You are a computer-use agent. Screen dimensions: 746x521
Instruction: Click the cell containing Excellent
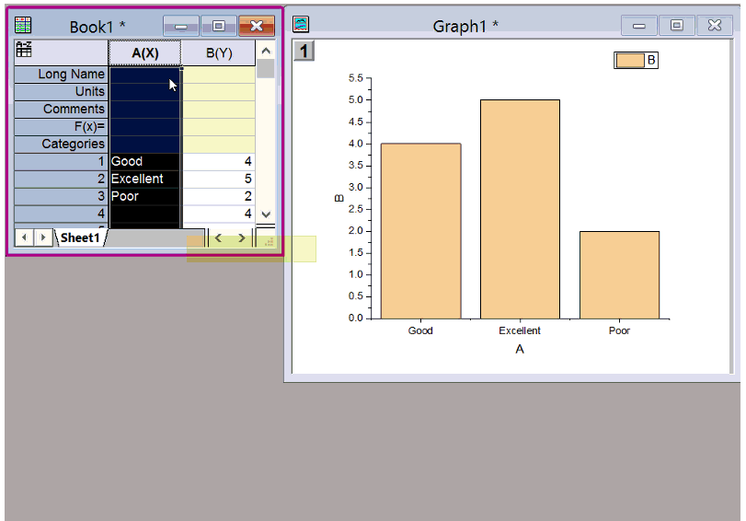click(144, 179)
